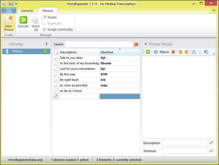
Task: Pin the Phrase Details panel
Action: coord(146,44)
